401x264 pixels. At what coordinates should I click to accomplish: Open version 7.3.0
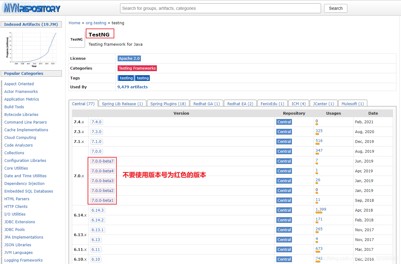pyautogui.click(x=96, y=132)
